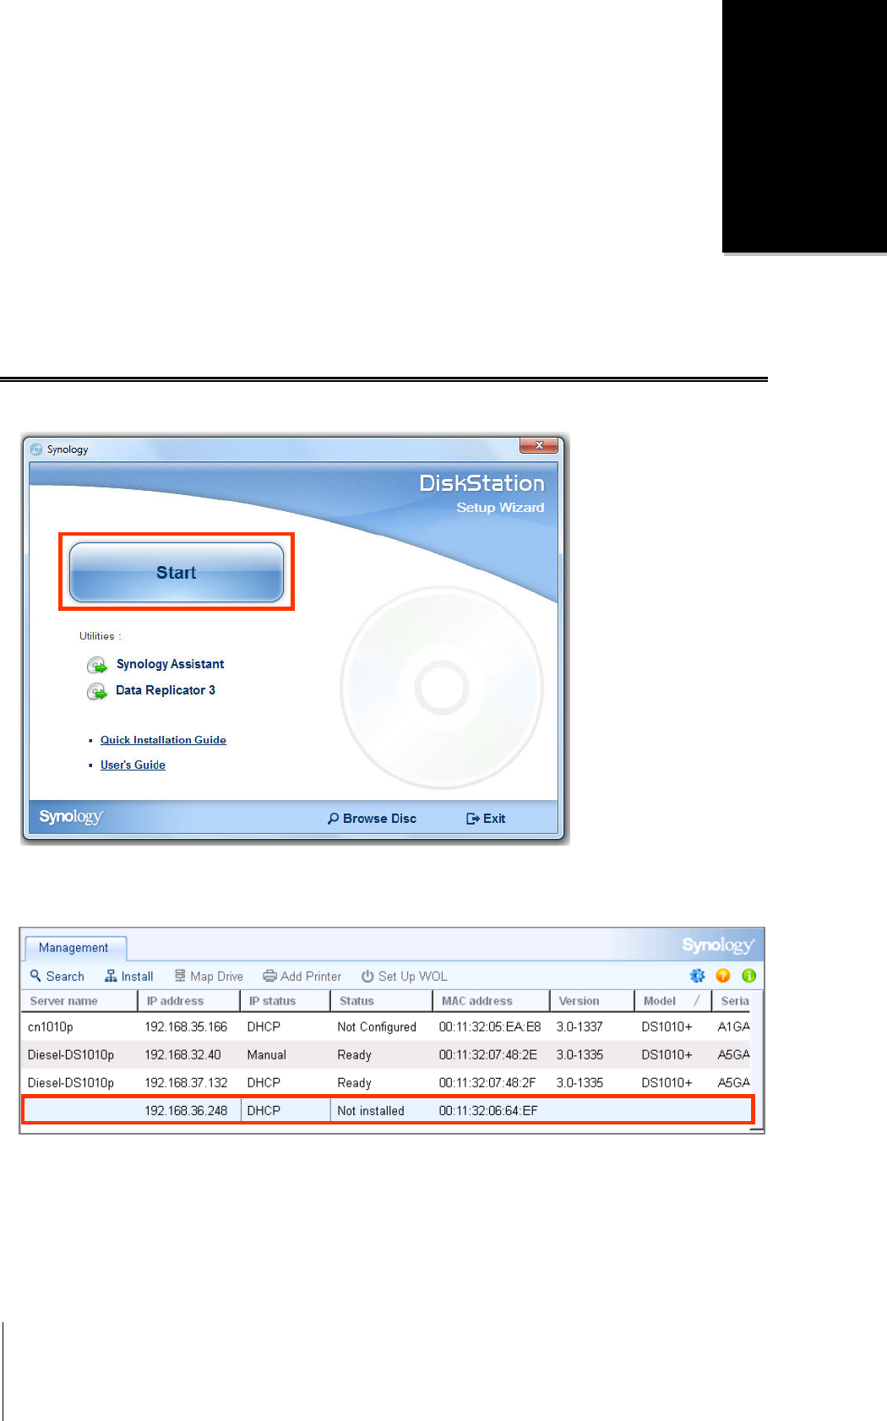Sort by the IP status column header

(x=285, y=1001)
